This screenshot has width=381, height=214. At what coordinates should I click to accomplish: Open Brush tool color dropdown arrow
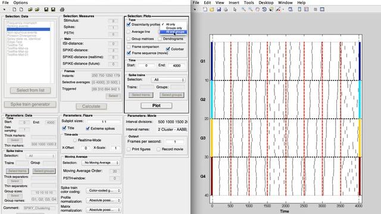(x=283, y=10)
